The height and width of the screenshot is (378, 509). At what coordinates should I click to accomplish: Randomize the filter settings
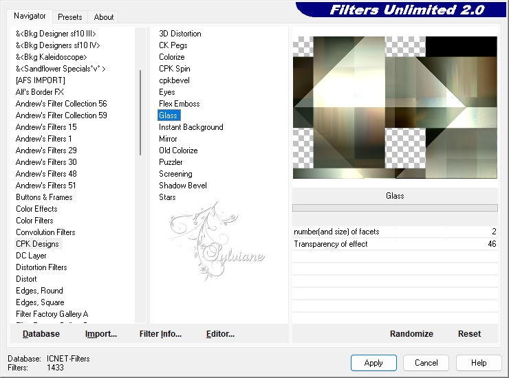411,333
